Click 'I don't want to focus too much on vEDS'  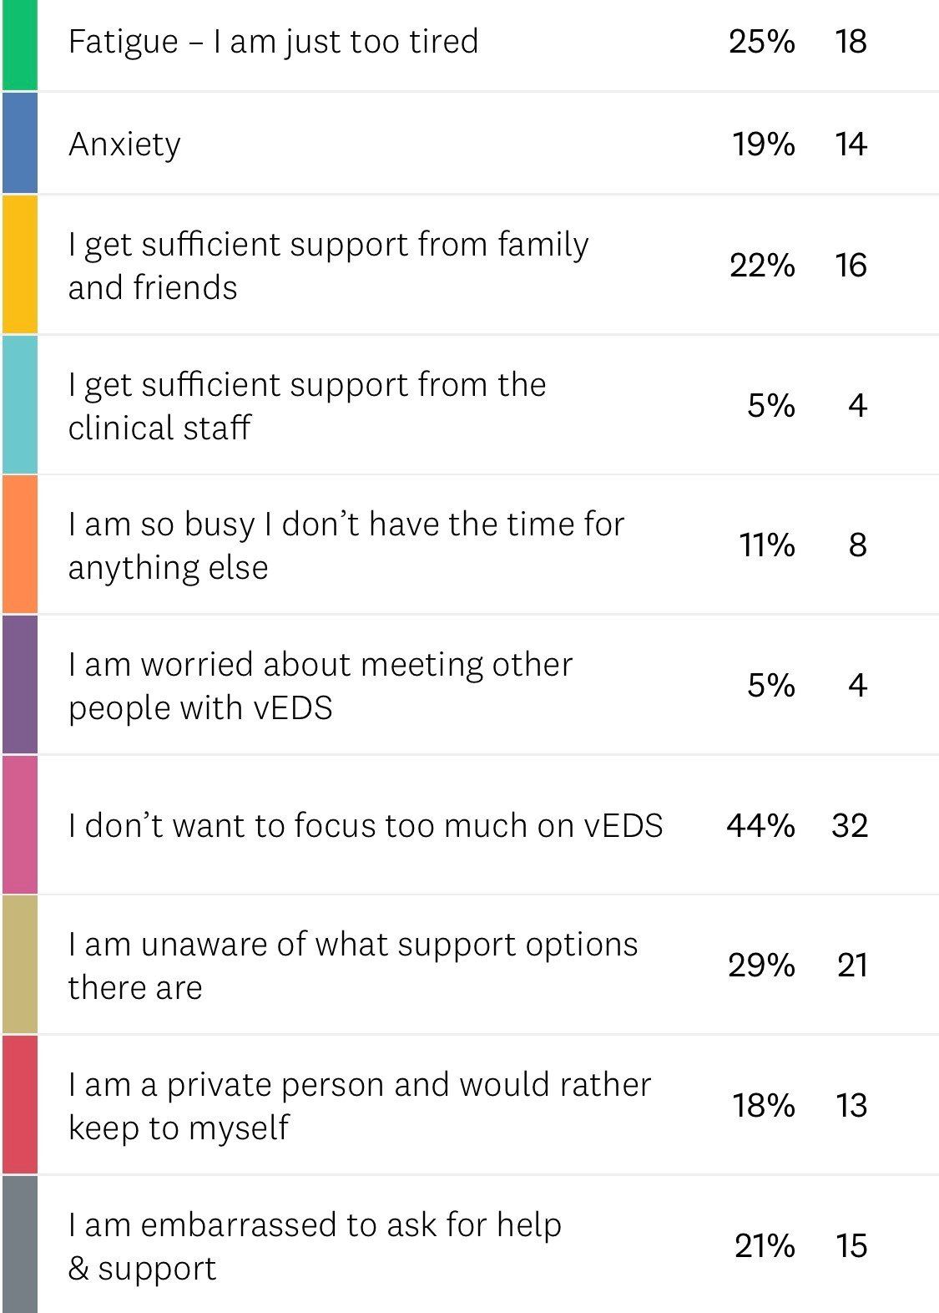tap(366, 825)
